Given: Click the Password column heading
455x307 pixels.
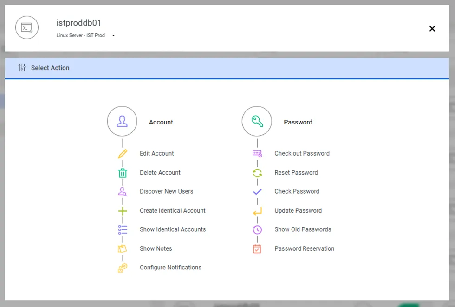Looking at the screenshot, I should [298, 122].
